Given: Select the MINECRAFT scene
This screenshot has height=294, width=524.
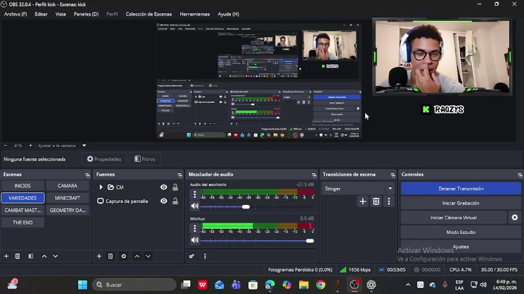Looking at the screenshot, I should pos(68,198).
